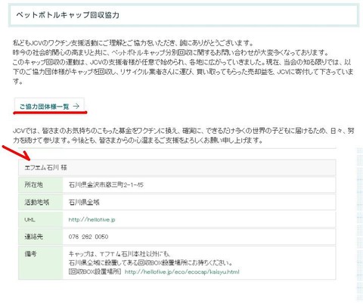The width and height of the screenshot is (363, 304).
Task: Click the 所在地 row label
Action: coord(33,185)
